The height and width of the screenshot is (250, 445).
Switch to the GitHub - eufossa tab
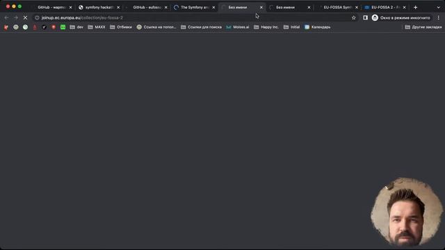147,8
